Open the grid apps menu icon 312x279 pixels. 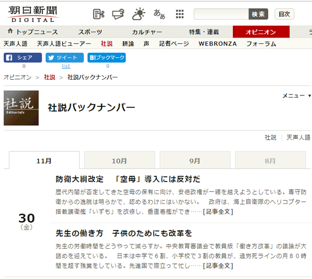[180, 14]
